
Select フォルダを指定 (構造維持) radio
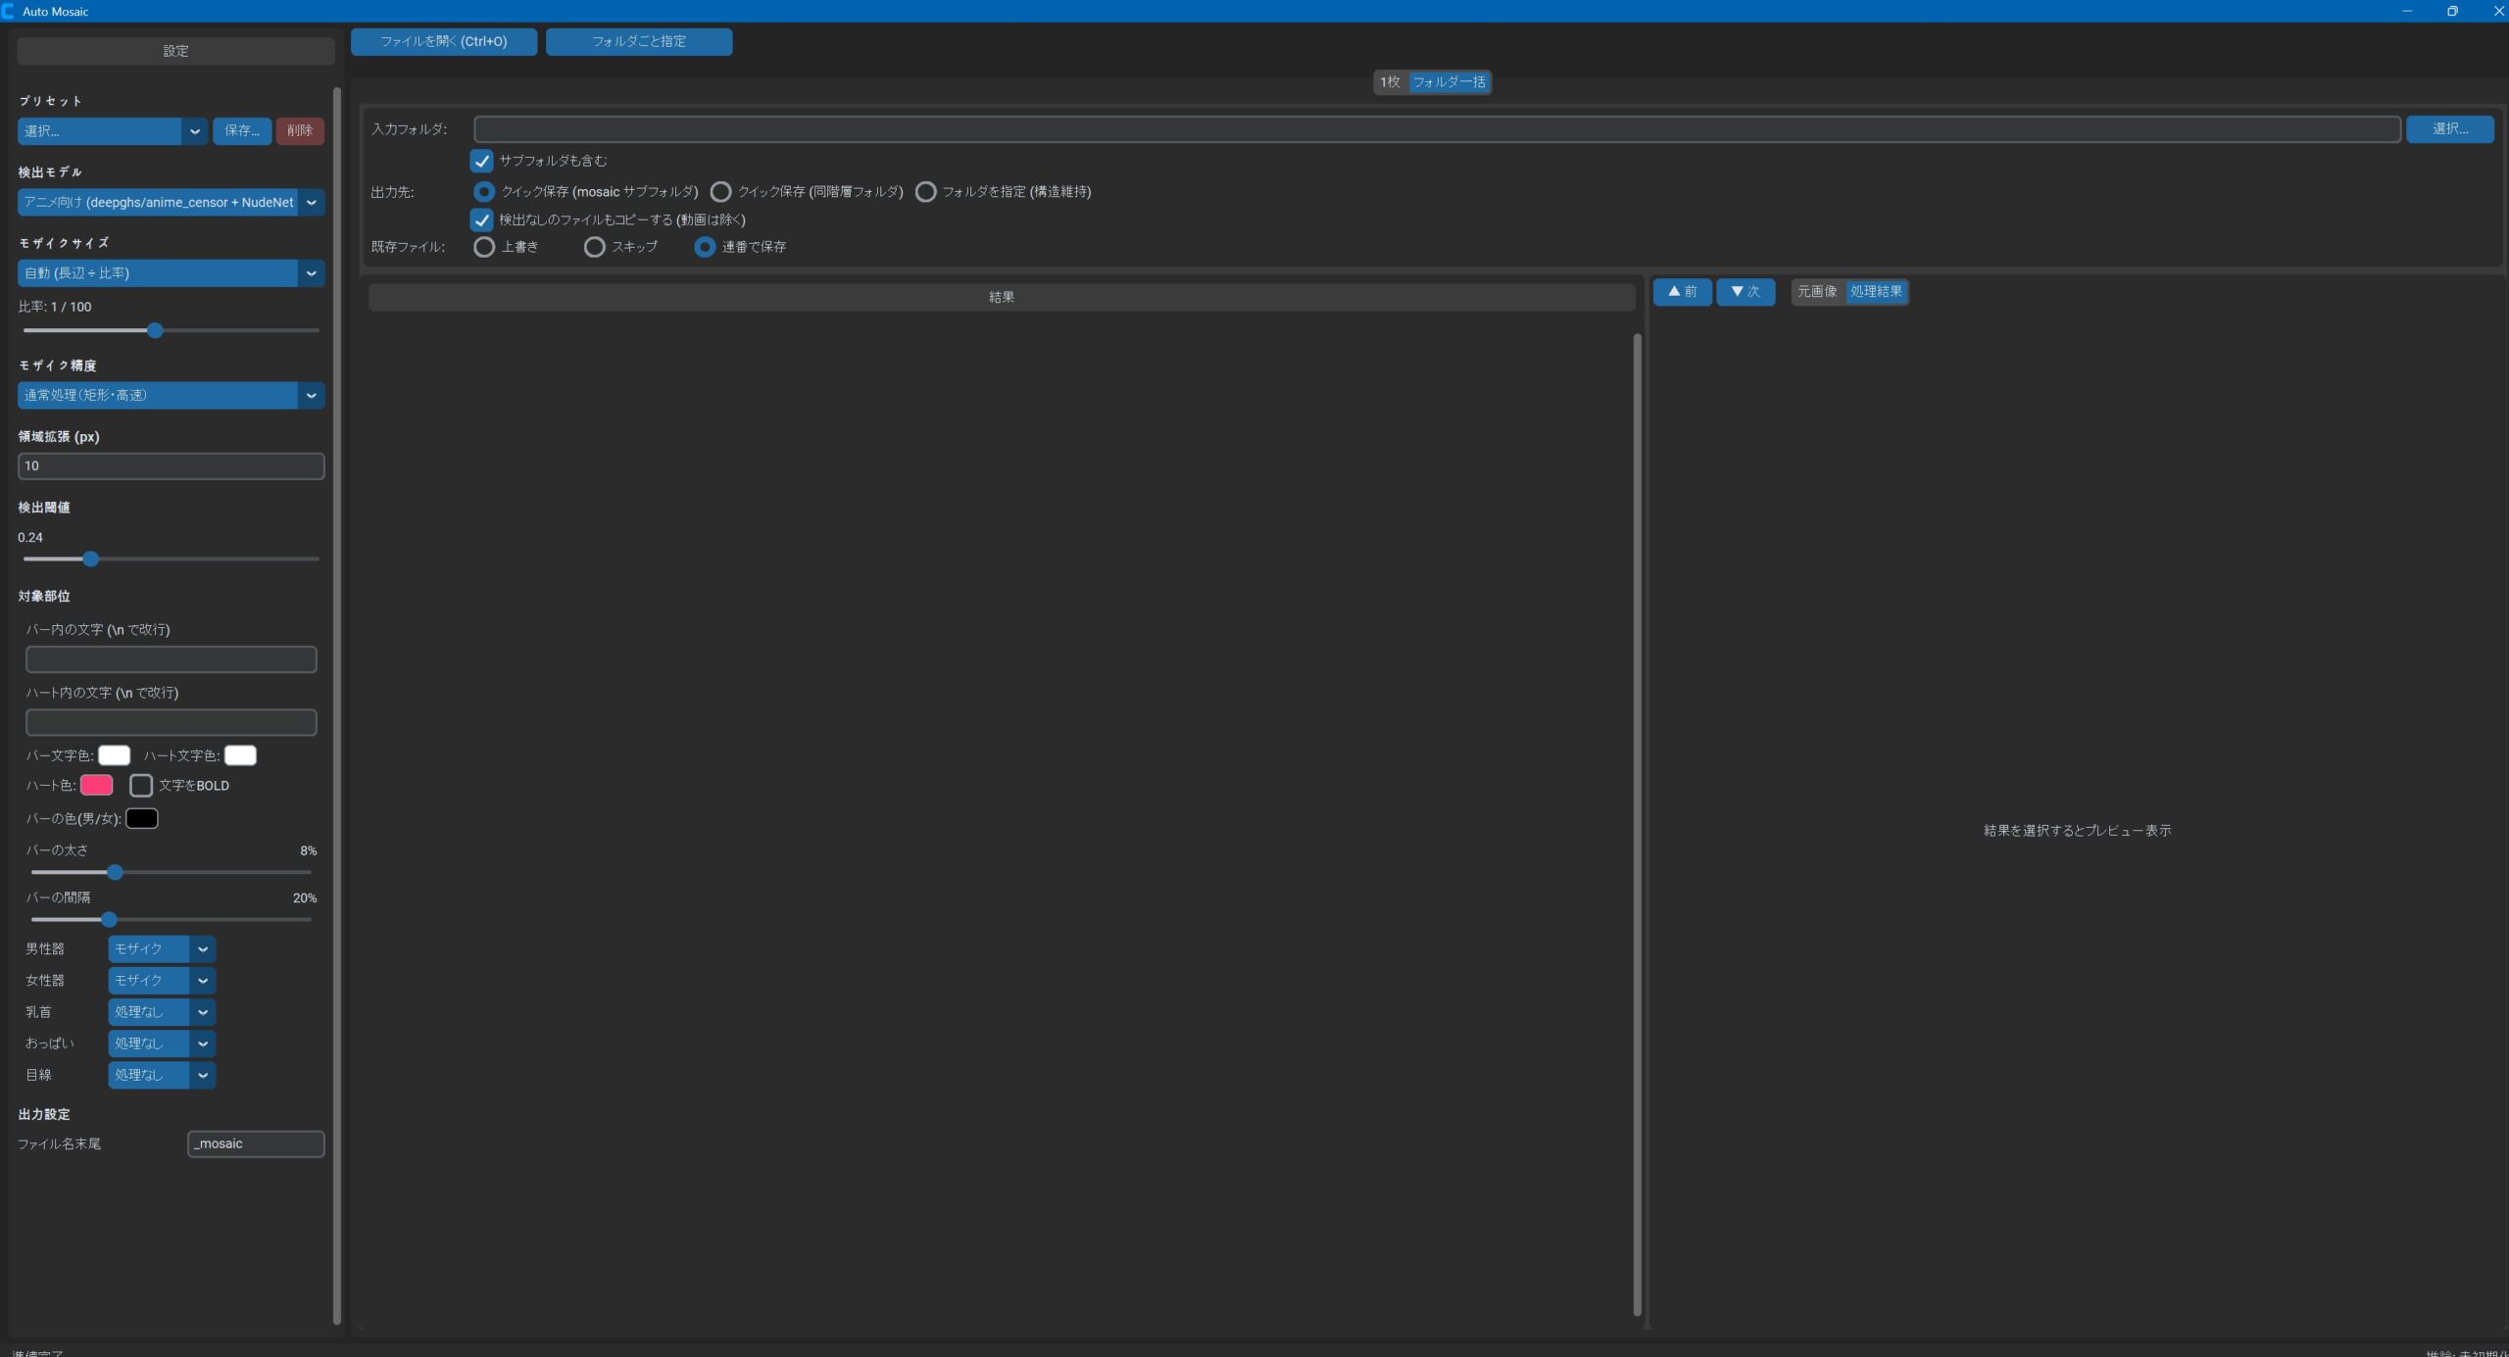pos(925,192)
